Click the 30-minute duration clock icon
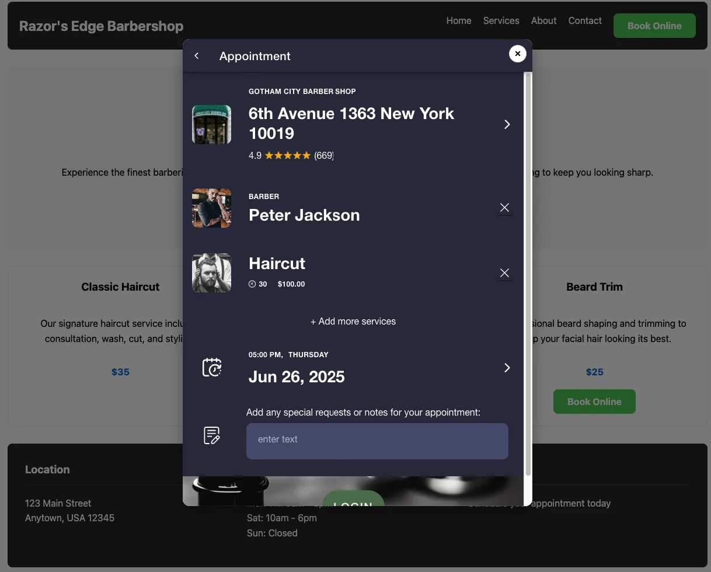The height and width of the screenshot is (572, 711). [252, 284]
